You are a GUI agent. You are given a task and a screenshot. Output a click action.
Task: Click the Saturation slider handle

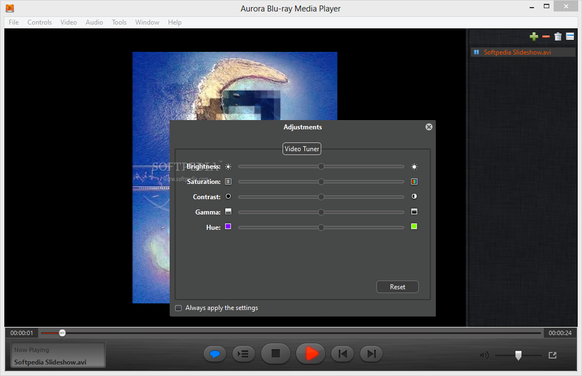(321, 182)
